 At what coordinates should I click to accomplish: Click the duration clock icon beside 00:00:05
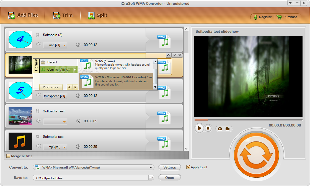78,121
